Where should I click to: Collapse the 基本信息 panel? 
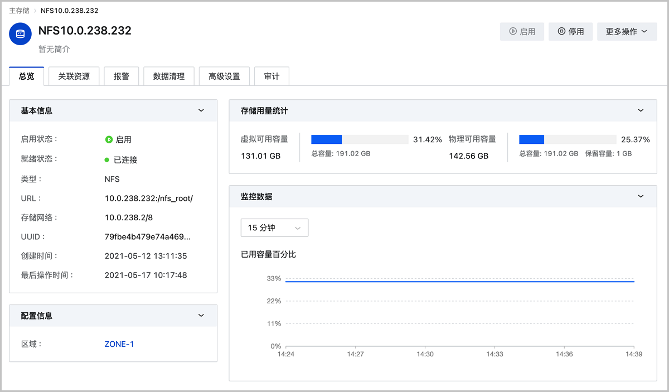click(201, 110)
